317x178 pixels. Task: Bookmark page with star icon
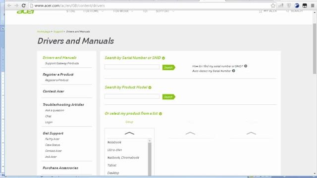[273, 5]
